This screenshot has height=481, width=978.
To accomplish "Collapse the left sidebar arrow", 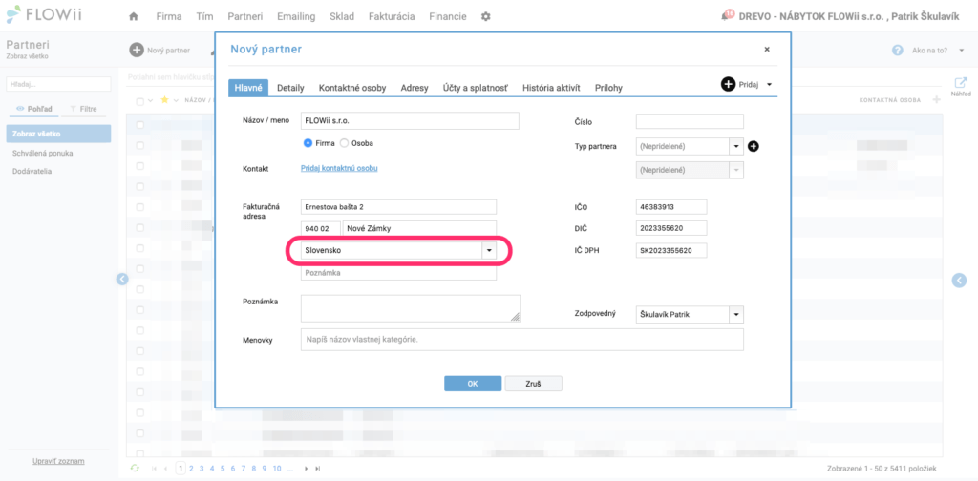I will pos(122,279).
